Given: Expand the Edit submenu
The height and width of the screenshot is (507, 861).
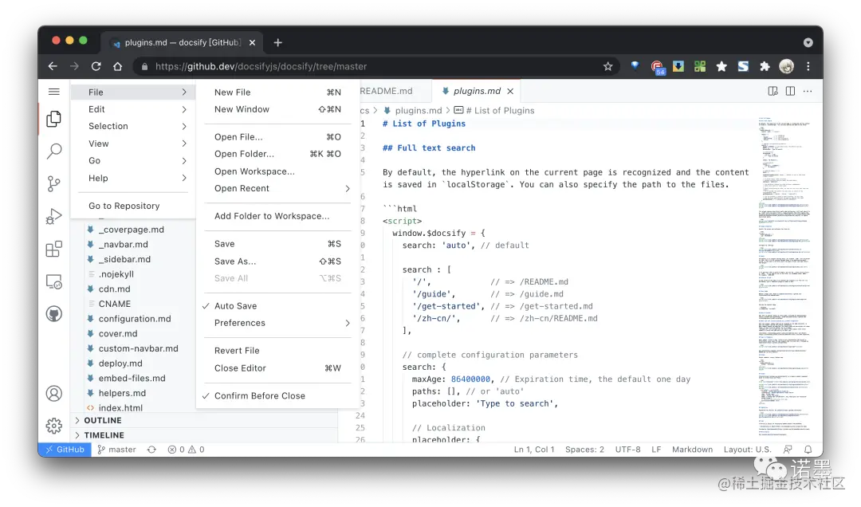Looking at the screenshot, I should [134, 109].
